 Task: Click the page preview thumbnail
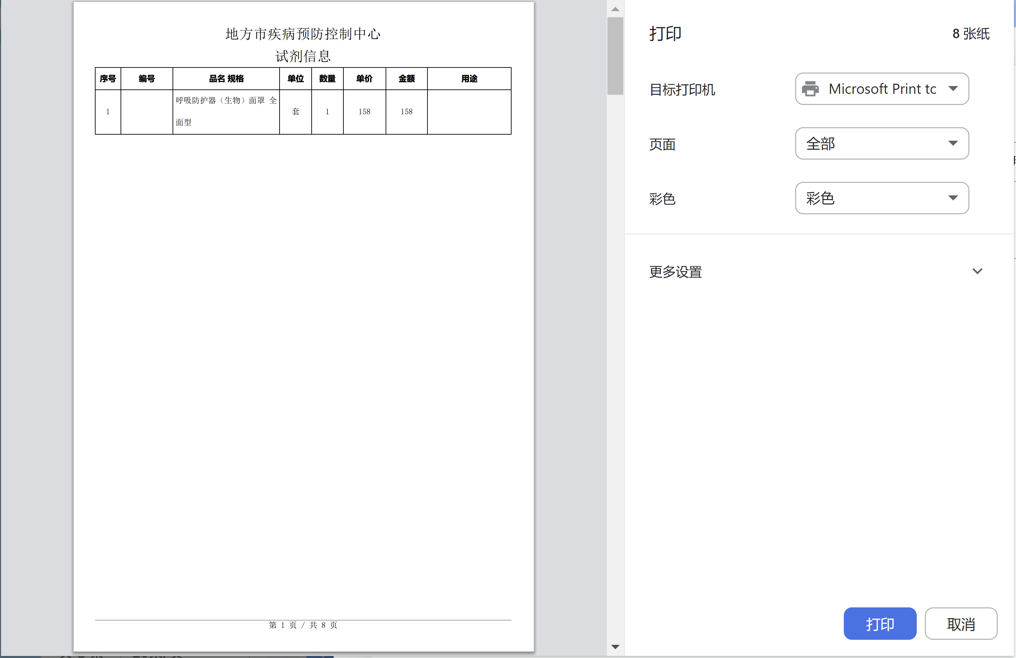pos(304,327)
